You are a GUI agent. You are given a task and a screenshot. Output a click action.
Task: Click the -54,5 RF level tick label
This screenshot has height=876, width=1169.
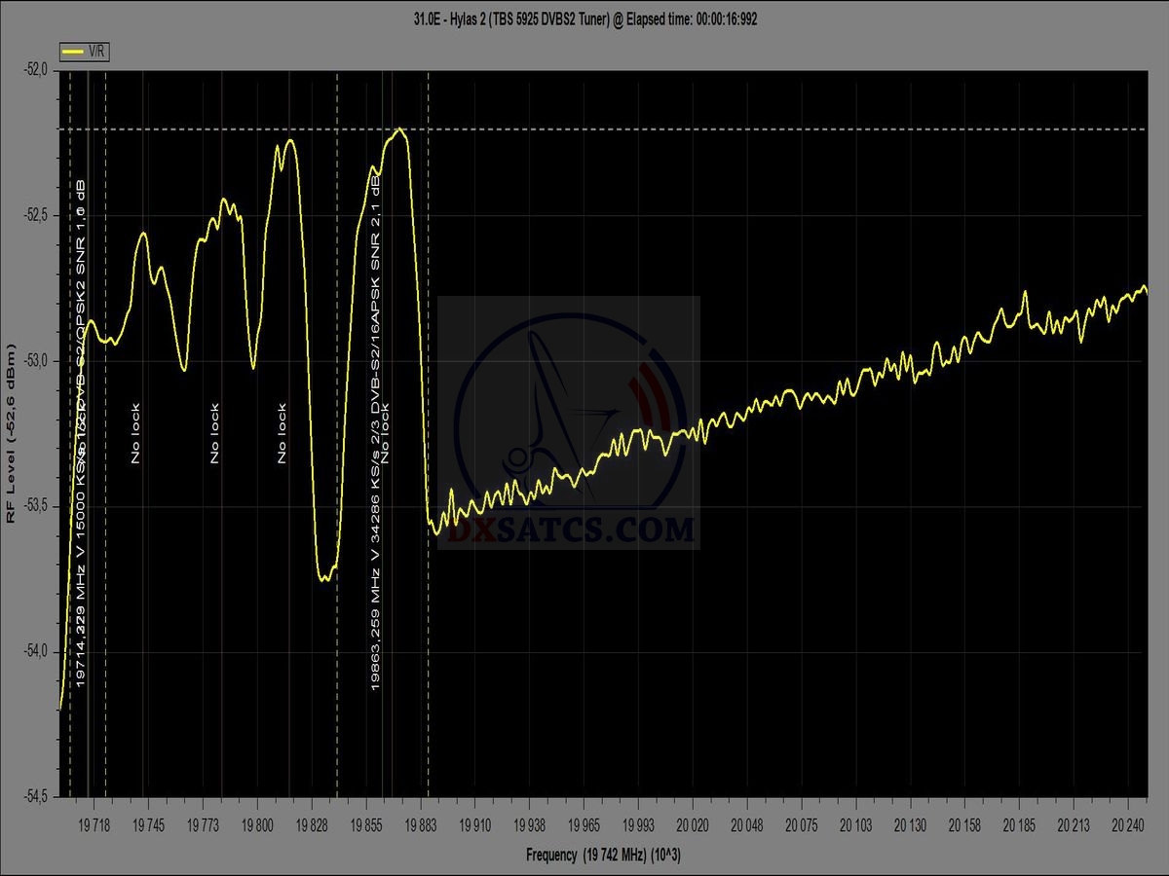tap(37, 797)
